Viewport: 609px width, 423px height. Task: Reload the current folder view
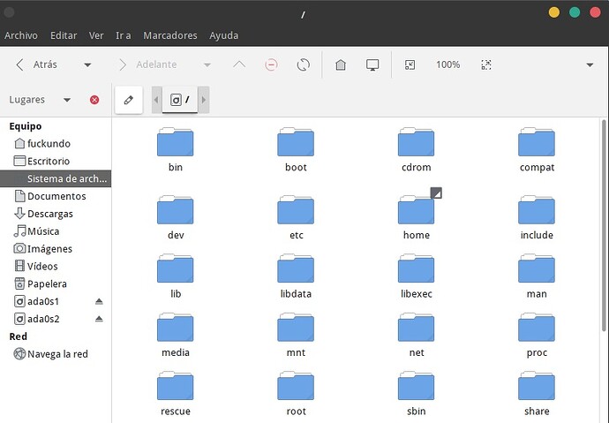(304, 64)
